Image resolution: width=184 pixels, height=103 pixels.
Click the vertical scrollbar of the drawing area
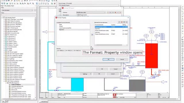click(x=179, y=52)
